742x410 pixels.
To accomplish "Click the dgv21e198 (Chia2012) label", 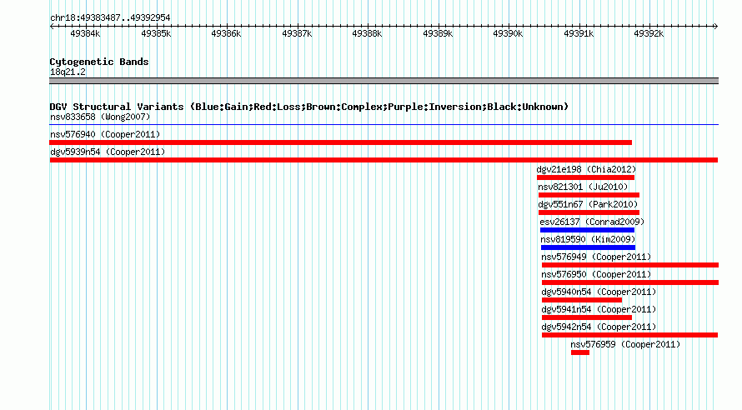I will pos(586,169).
